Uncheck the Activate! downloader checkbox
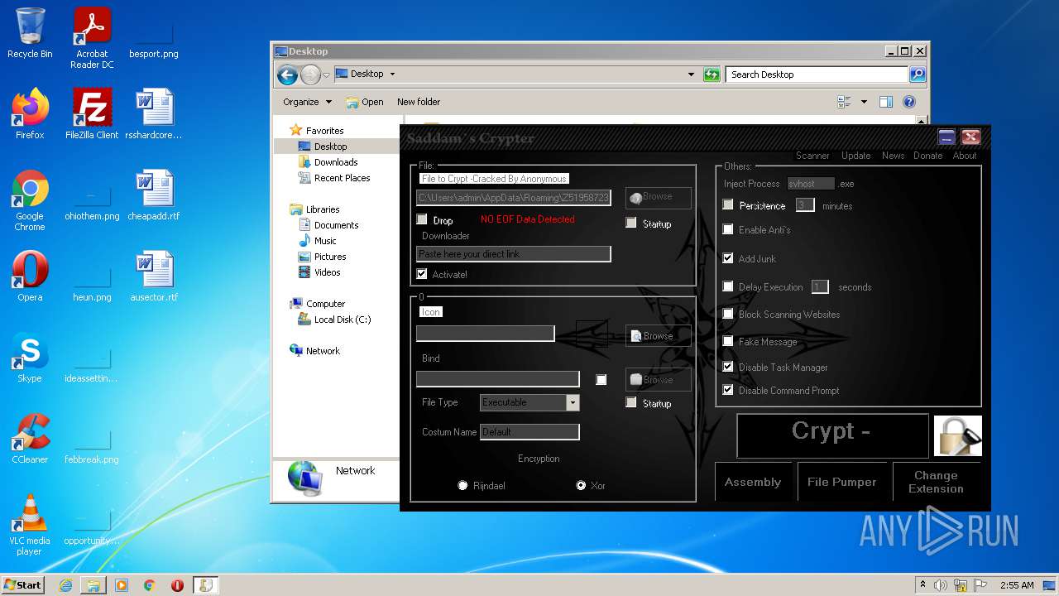1059x596 pixels. [x=422, y=274]
